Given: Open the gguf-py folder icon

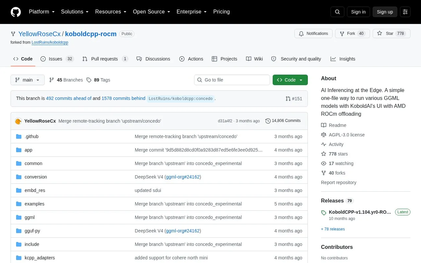Looking at the screenshot, I should click(19, 231).
